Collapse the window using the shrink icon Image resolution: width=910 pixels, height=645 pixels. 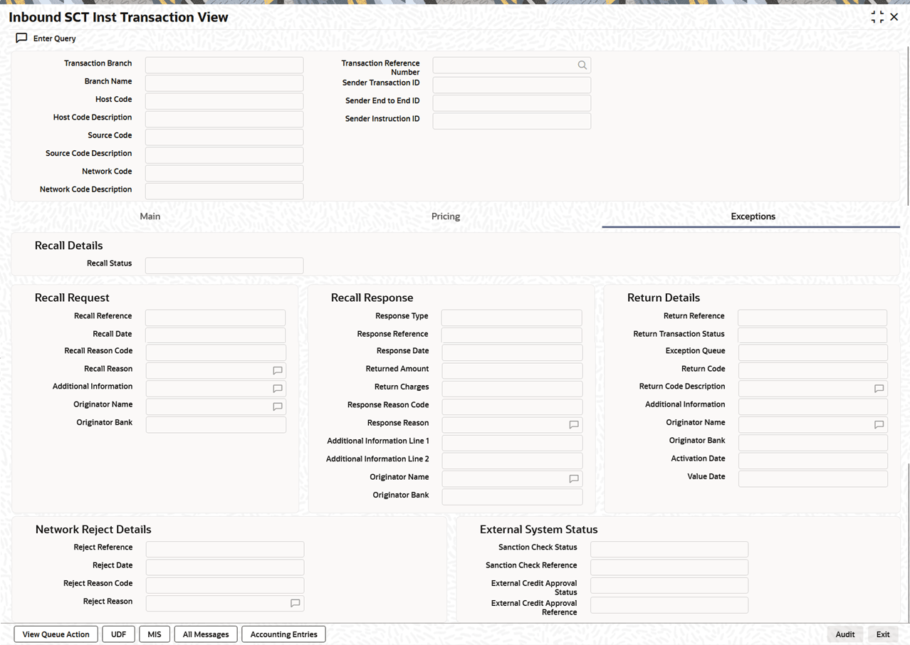877,17
